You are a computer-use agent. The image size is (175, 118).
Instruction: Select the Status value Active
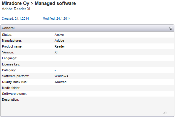tap(59, 35)
